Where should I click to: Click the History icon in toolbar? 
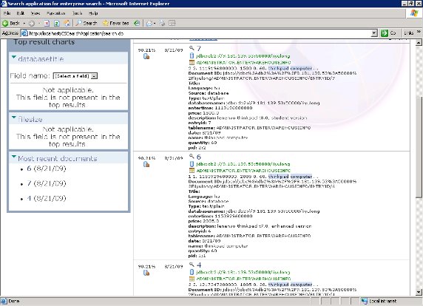point(137,23)
